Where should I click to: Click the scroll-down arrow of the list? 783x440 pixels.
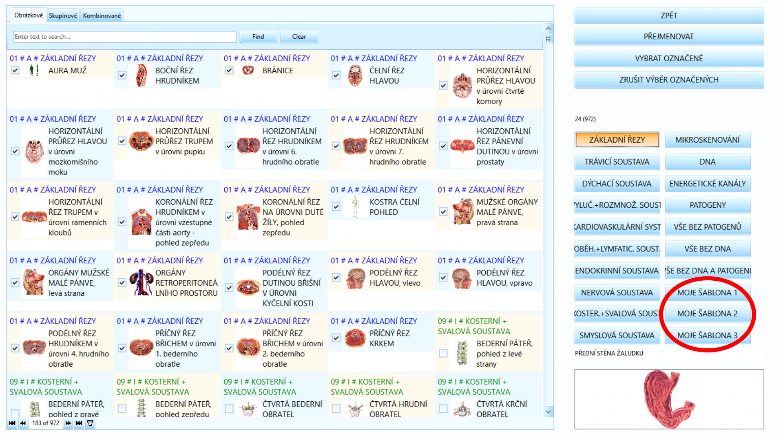(x=548, y=412)
